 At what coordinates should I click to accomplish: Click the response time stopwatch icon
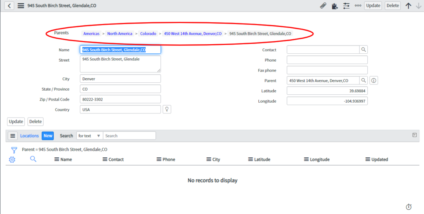[409, 207]
